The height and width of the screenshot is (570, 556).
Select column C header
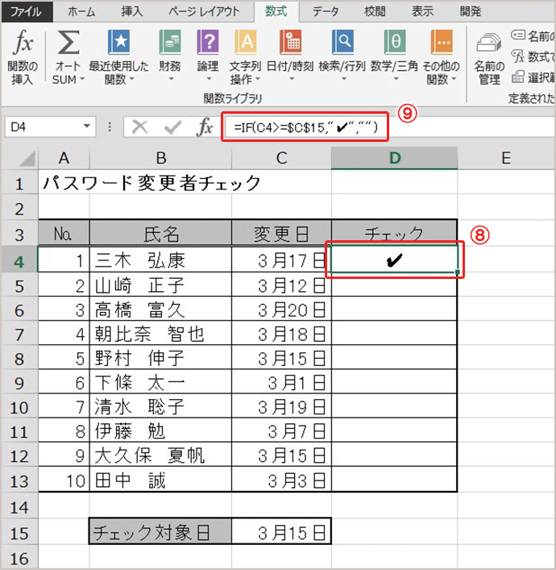pos(282,159)
